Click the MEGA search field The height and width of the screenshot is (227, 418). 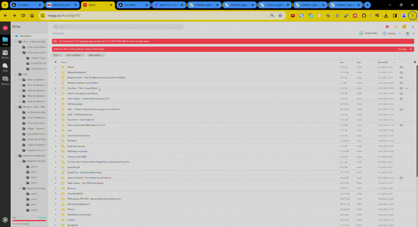click(119, 27)
